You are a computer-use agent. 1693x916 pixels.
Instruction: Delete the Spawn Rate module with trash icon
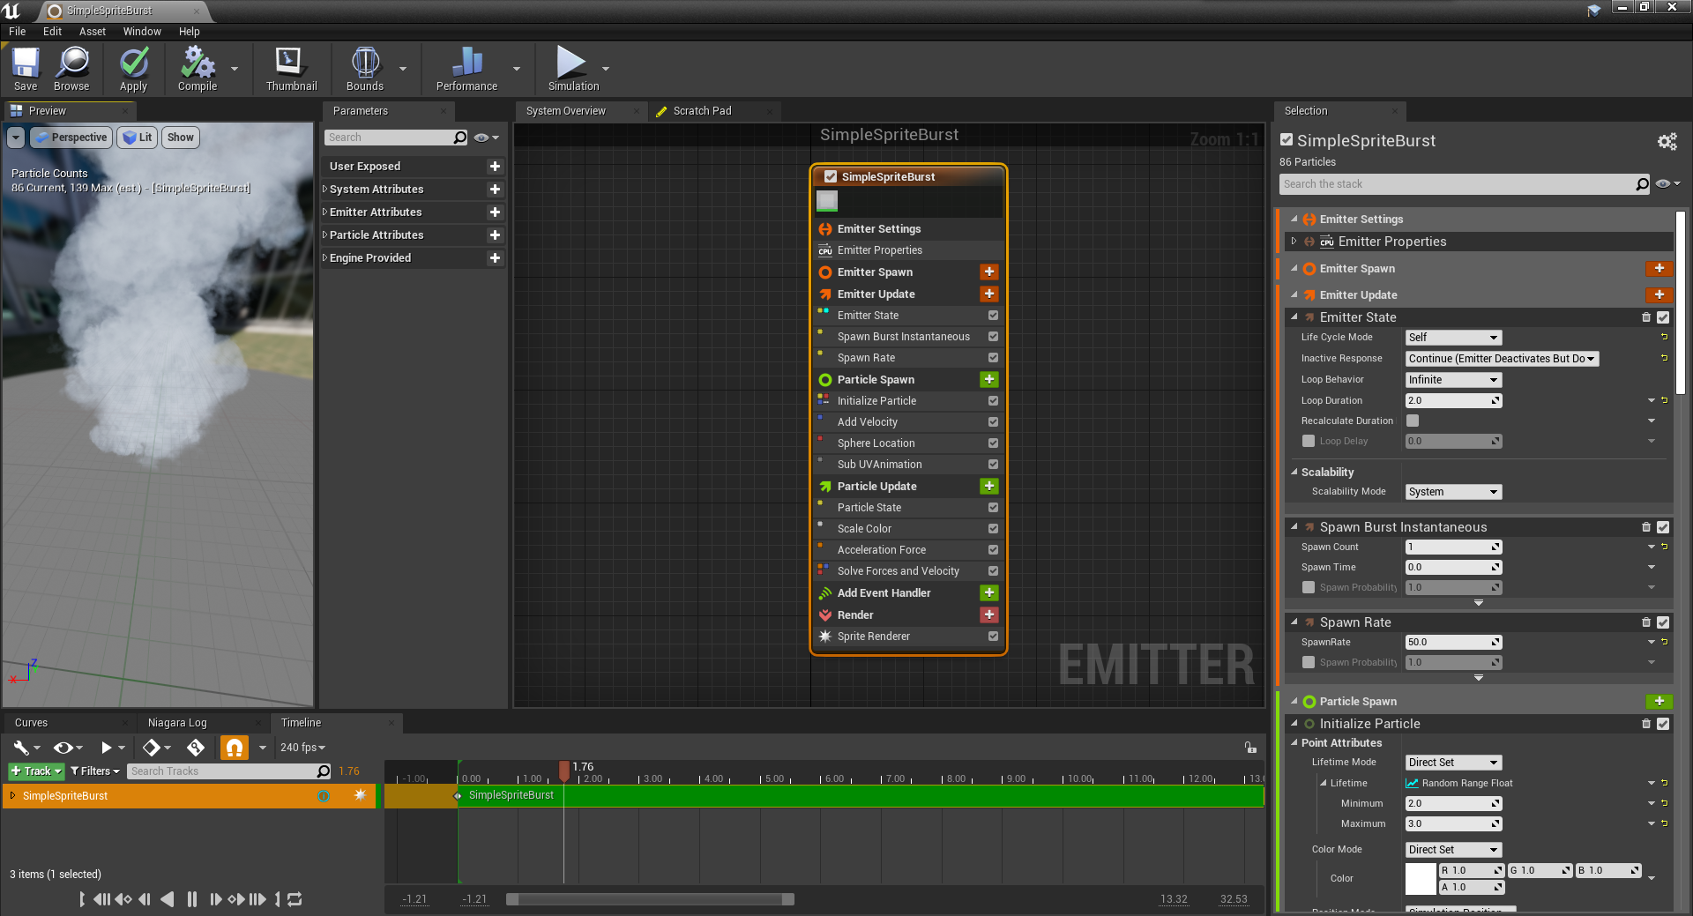1646,622
